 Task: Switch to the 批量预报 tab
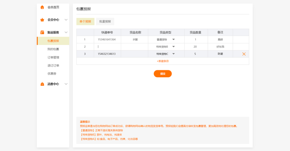pyautogui.click(x=105, y=21)
